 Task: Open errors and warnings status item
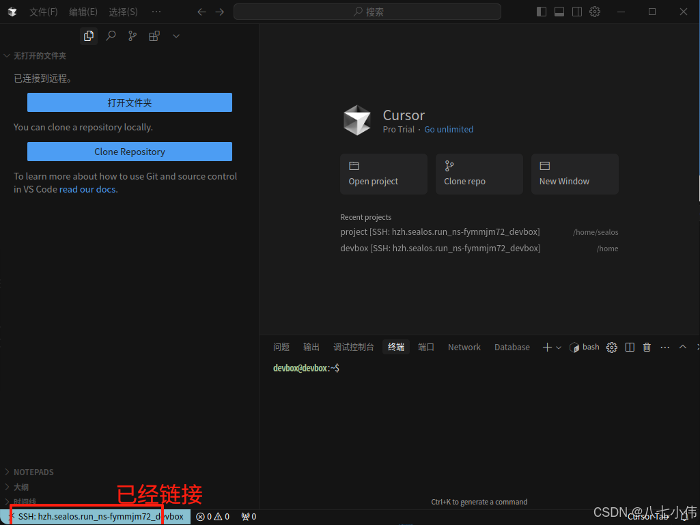point(213,517)
